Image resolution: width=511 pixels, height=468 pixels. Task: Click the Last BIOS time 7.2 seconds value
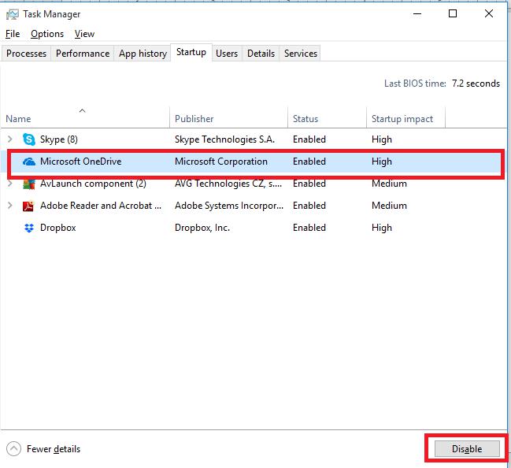coord(476,84)
